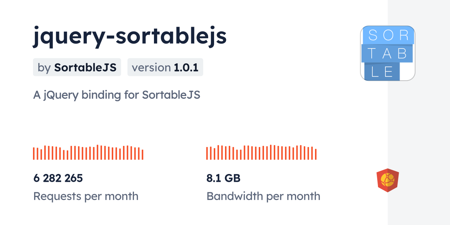This screenshot has width=450, height=225.
Task: Click the 'Bandwidth per month' label
Action: click(263, 196)
